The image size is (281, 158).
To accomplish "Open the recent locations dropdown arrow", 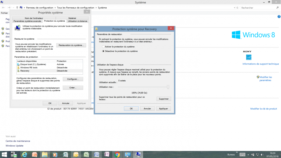I will (13, 8).
